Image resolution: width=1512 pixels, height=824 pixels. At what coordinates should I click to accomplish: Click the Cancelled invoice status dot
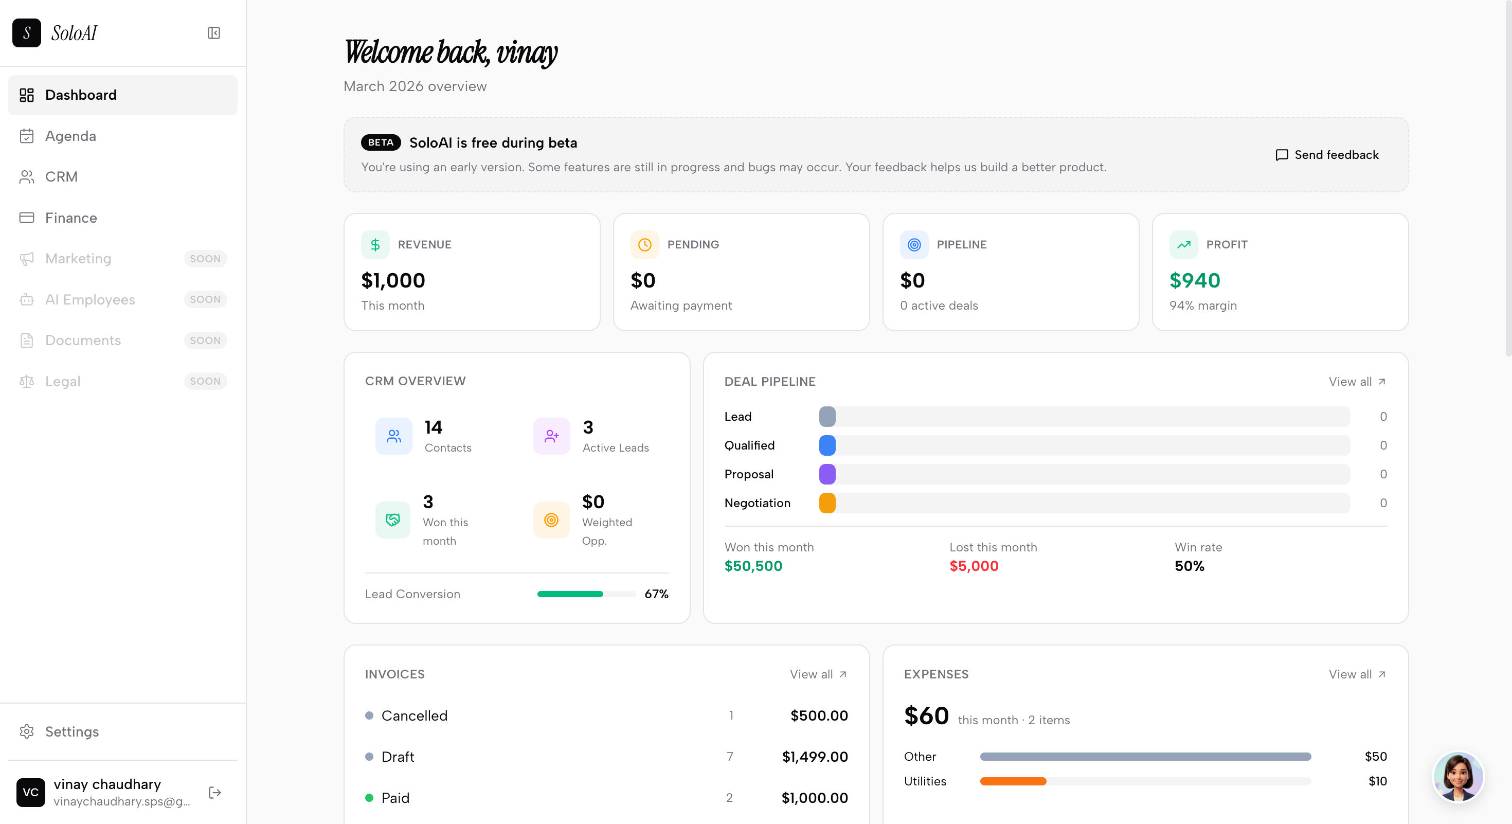pos(369,715)
